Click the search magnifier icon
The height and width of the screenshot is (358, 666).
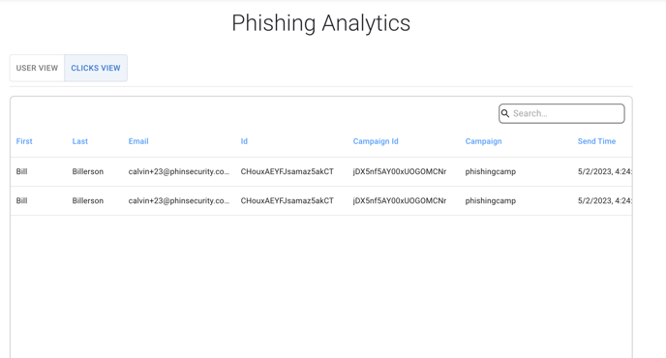[505, 113]
